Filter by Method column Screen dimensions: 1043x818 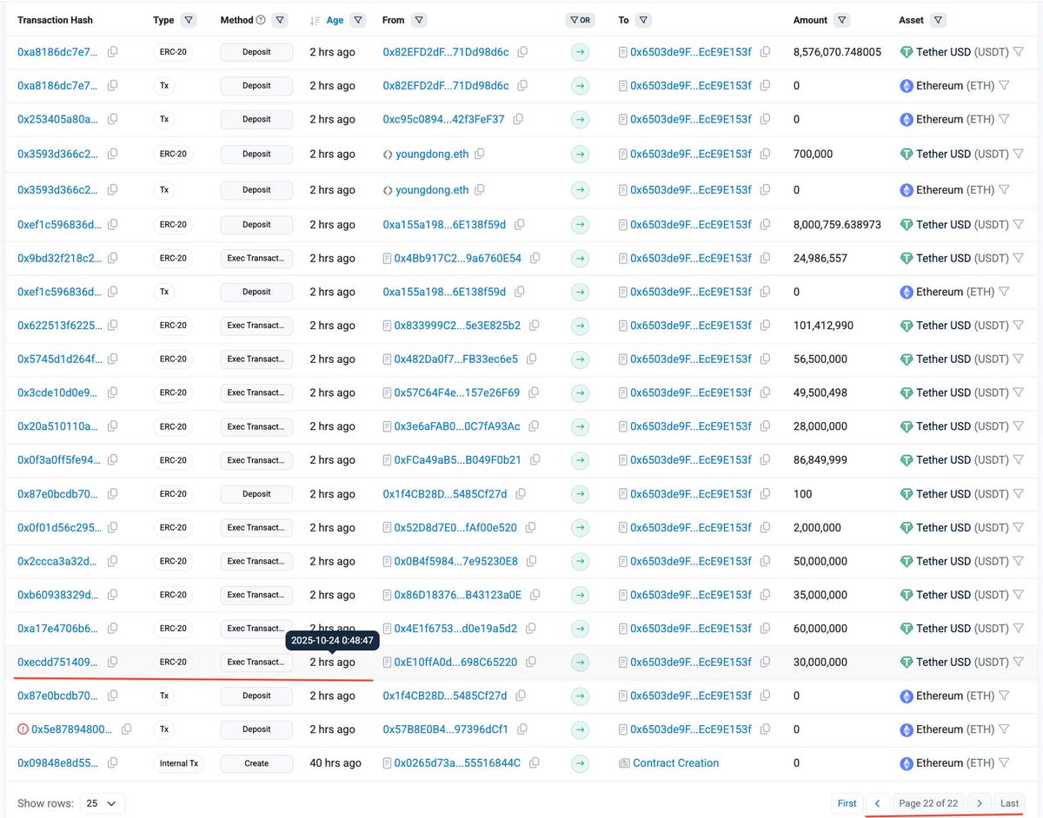(x=279, y=20)
